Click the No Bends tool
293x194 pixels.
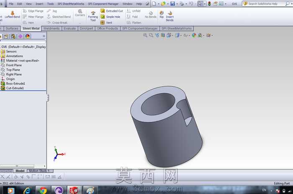pos(151,15)
